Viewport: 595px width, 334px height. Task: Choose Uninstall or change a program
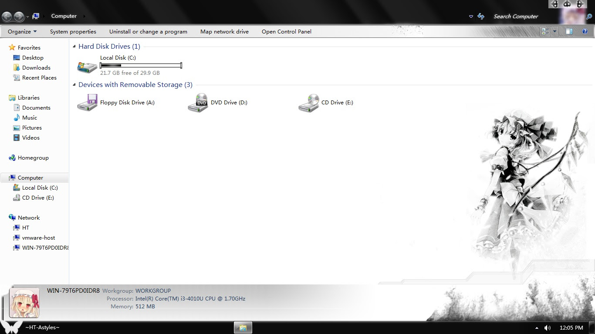tap(148, 31)
